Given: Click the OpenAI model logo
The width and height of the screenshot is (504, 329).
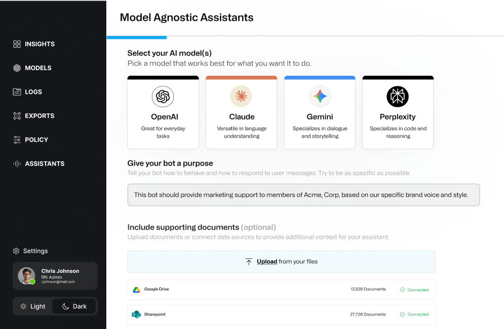Looking at the screenshot, I should click(163, 95).
